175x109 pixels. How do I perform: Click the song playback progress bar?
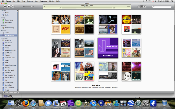[x=87, y=8]
